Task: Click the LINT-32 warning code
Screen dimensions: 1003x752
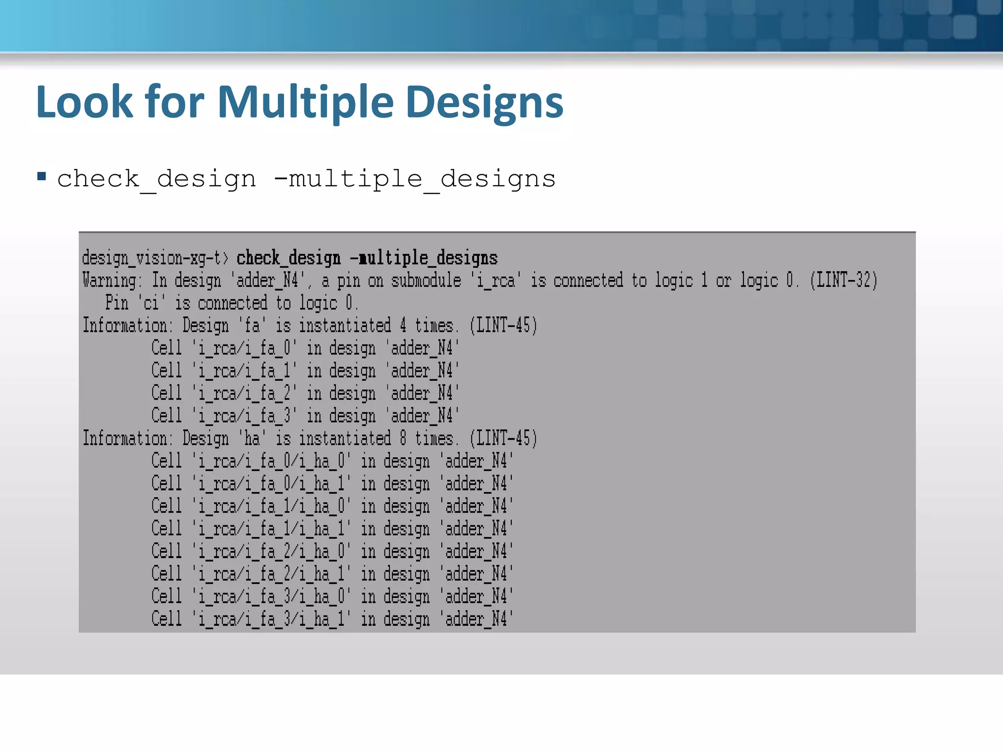Action: coord(843,281)
